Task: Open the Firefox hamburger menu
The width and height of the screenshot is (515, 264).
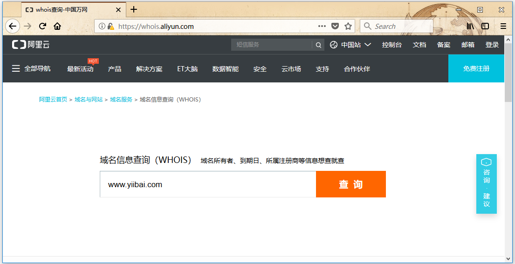Action: tap(503, 27)
